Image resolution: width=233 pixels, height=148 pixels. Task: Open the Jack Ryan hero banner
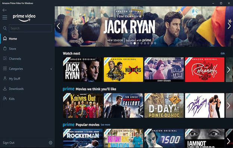(144, 26)
